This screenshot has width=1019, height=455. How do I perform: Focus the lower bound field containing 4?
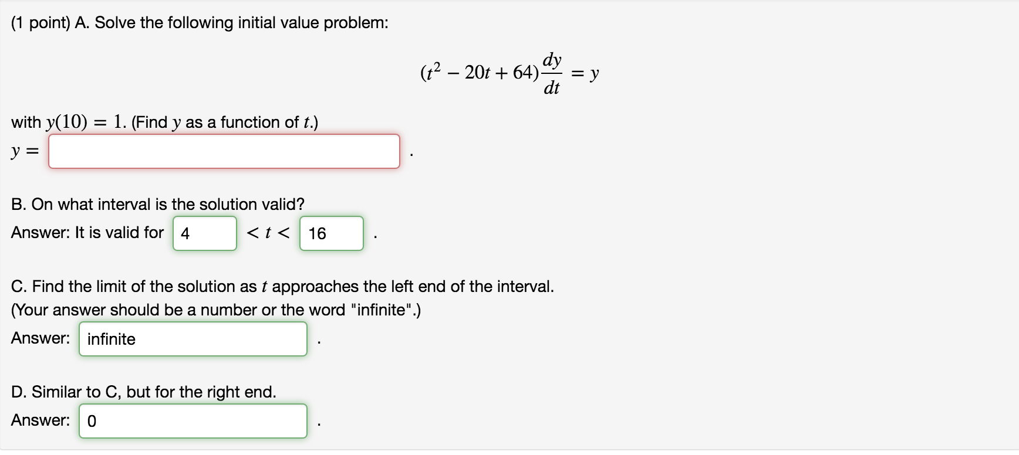click(x=205, y=233)
